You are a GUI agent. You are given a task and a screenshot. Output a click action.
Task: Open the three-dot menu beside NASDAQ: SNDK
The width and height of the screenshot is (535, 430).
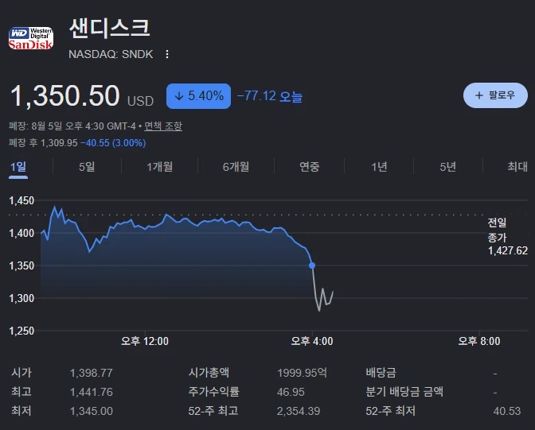tap(167, 54)
